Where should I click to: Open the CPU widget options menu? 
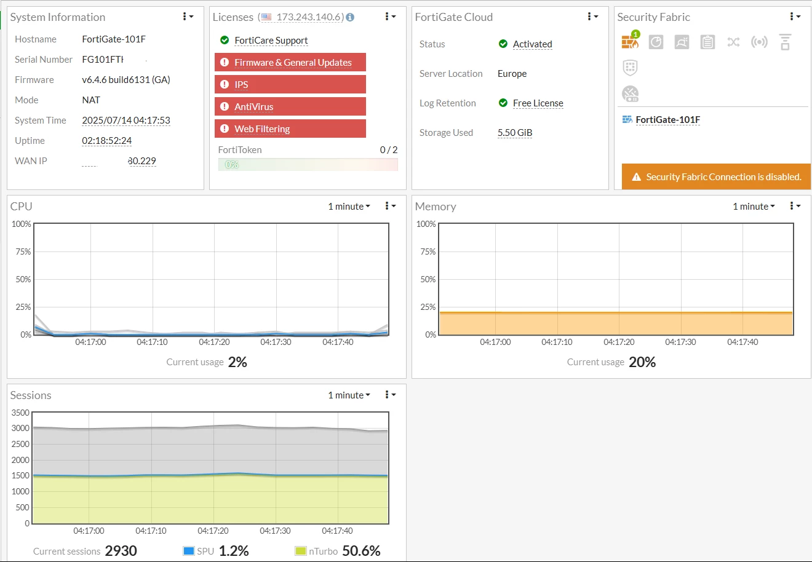click(x=391, y=206)
